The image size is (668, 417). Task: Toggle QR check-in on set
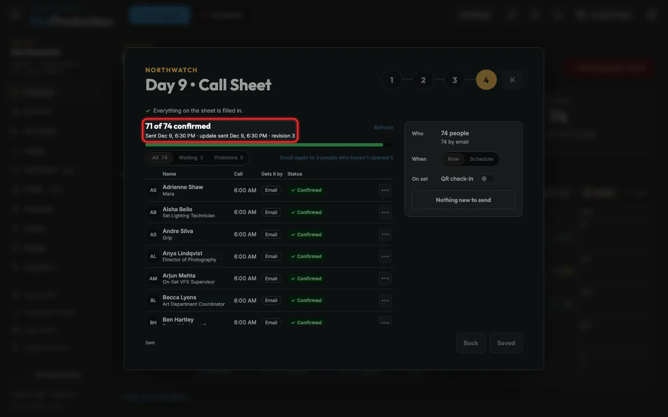click(487, 179)
